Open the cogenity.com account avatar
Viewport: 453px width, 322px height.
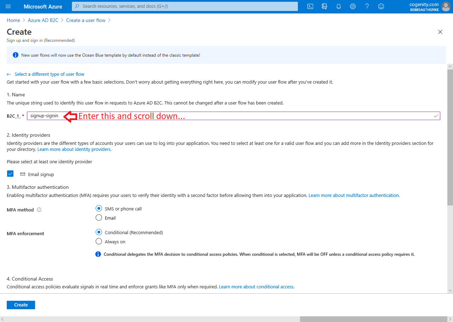pyautogui.click(x=445, y=6)
